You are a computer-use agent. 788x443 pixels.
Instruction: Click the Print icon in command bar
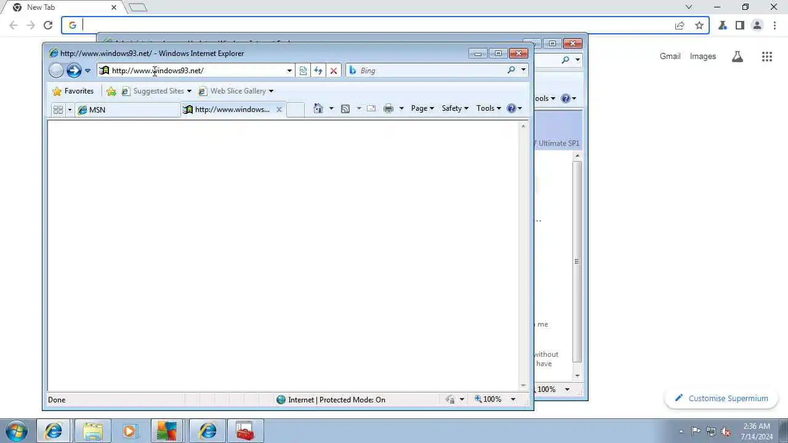388,108
